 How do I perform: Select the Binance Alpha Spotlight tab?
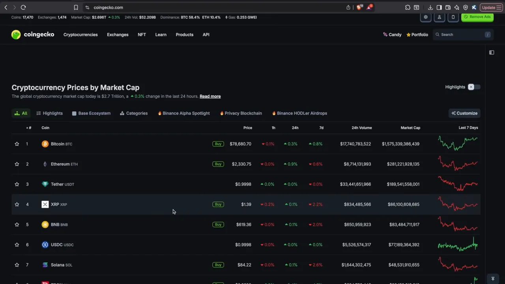(x=183, y=113)
